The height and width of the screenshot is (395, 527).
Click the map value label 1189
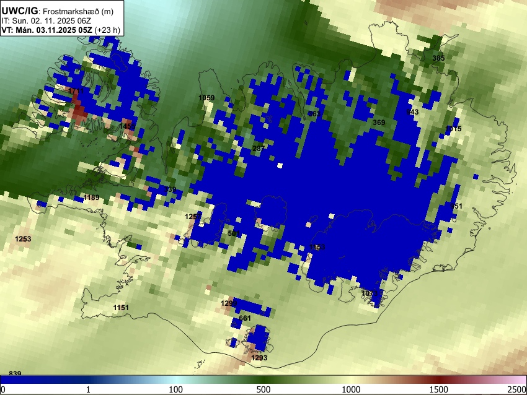click(91, 197)
